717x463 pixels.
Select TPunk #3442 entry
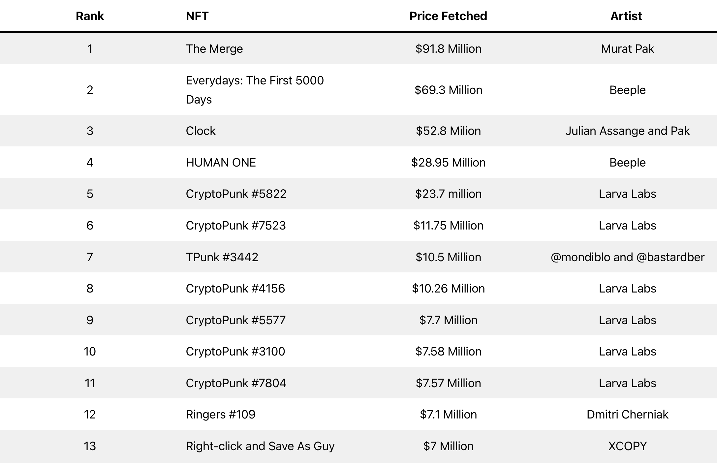coord(222,257)
